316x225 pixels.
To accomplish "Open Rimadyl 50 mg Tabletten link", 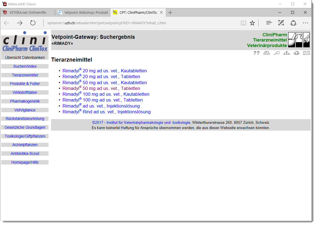I will [x=101, y=89].
